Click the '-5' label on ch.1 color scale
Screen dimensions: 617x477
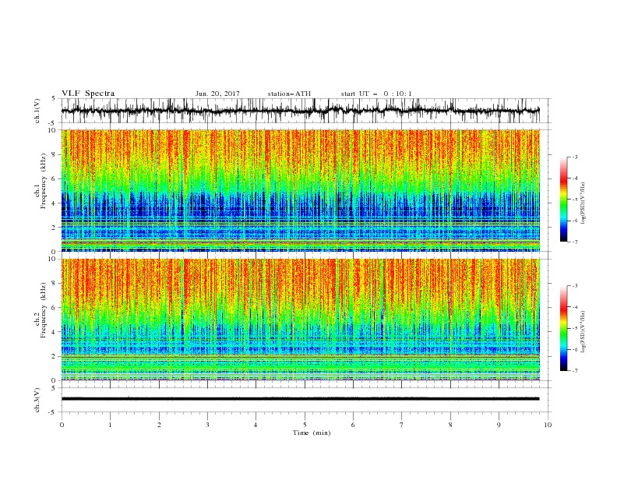[575, 200]
